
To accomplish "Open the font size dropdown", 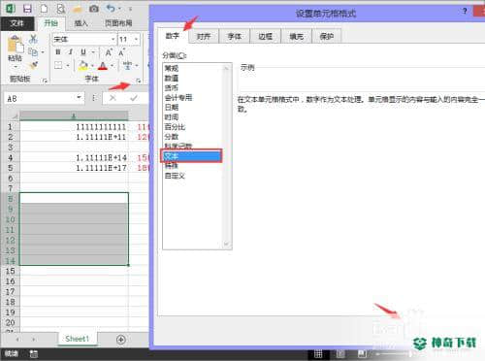I will (x=136, y=40).
